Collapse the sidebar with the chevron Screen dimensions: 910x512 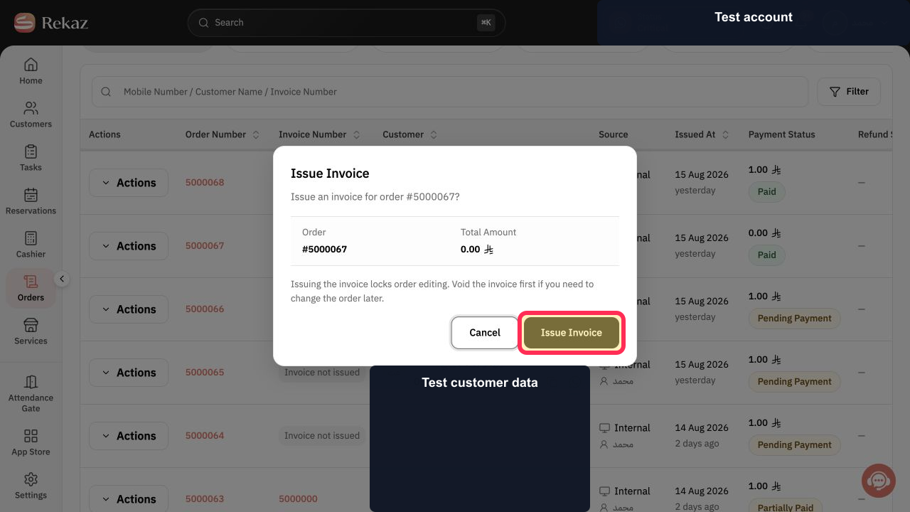[x=62, y=279]
